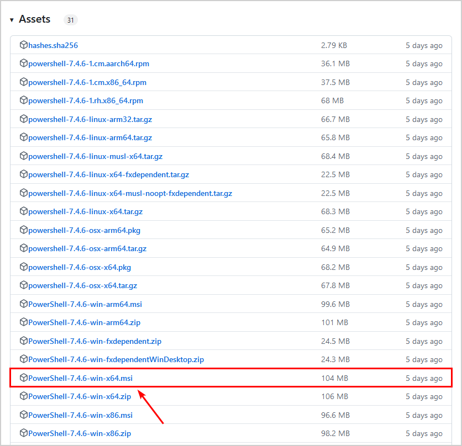
Task: Click the package icon for win-x64.zip
Action: coord(24,396)
